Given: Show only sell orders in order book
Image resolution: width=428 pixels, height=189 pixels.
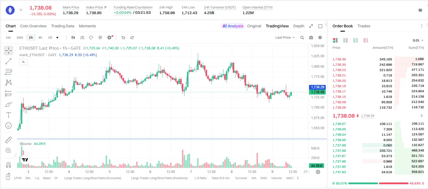Looking at the screenshot, I should tap(366, 40).
